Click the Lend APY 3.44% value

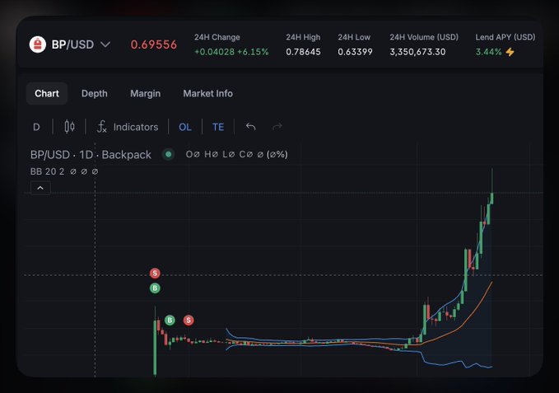[x=488, y=52]
